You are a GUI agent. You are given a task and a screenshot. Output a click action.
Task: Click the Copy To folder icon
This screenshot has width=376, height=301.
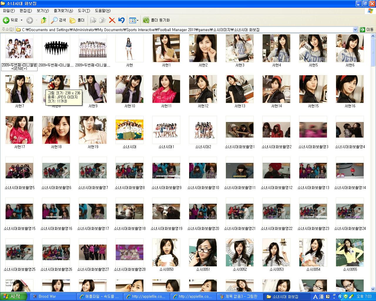click(103, 20)
